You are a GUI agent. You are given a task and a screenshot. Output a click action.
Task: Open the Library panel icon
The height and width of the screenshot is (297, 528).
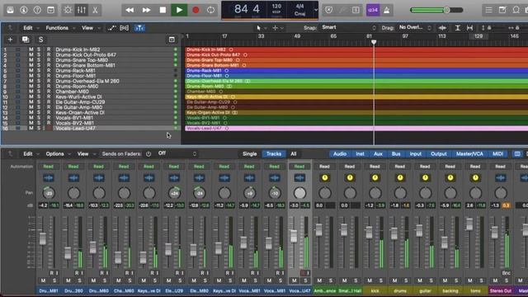[10, 10]
